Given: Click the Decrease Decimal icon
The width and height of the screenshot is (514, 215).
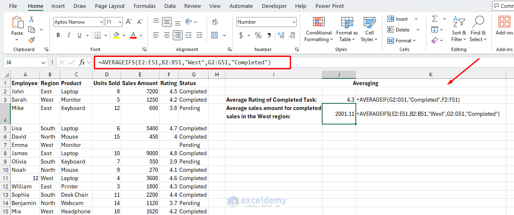Looking at the screenshot, I should click(x=293, y=35).
